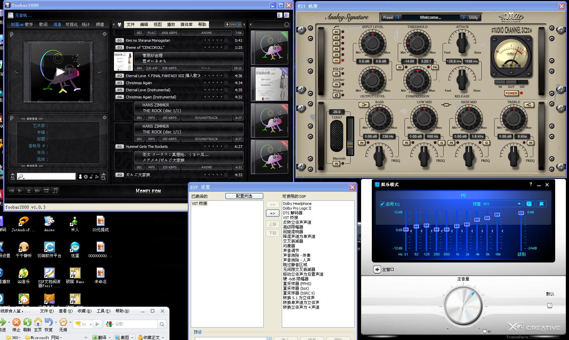
Task: Select the 80 high-pass filter button
Action: [x=336, y=32]
